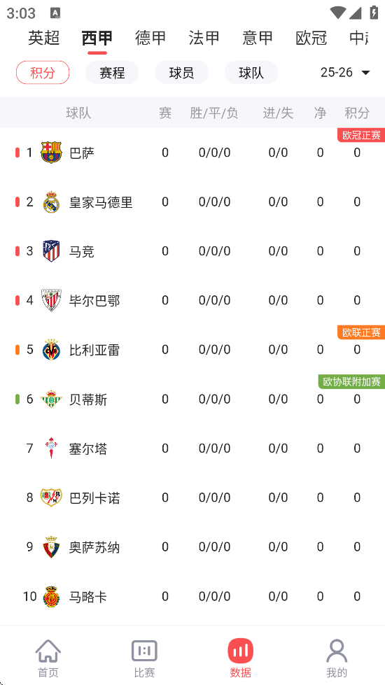Select the 球员 filter chip
Image resolution: width=385 pixels, height=685 pixels.
click(182, 73)
